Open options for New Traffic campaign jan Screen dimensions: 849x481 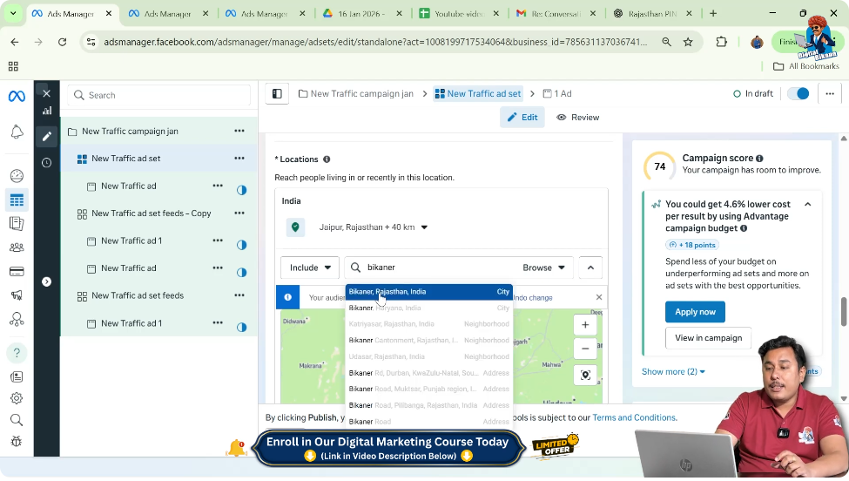coord(239,131)
